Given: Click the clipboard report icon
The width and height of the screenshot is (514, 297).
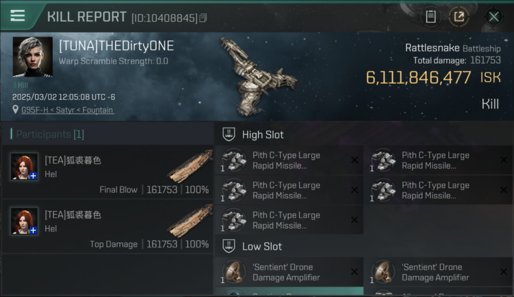Looking at the screenshot, I should (431, 17).
